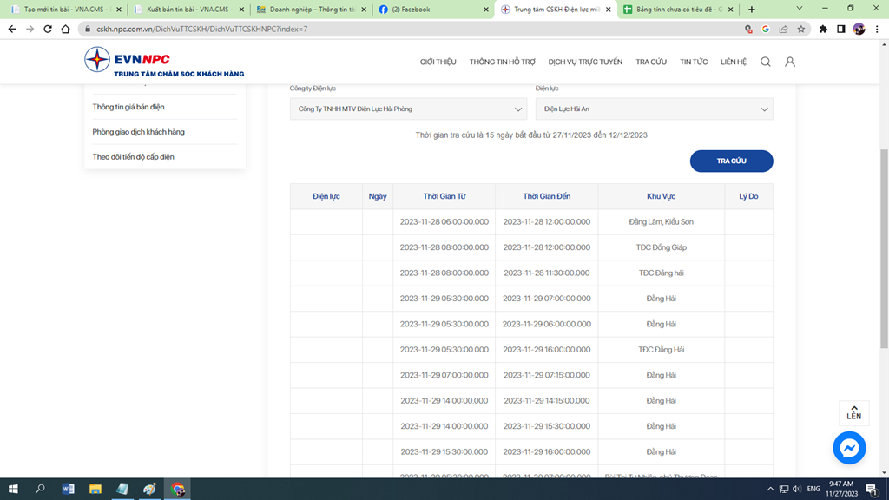Expand the Chrome tab search chevron
Screen dimensions: 889x500
click(x=799, y=9)
